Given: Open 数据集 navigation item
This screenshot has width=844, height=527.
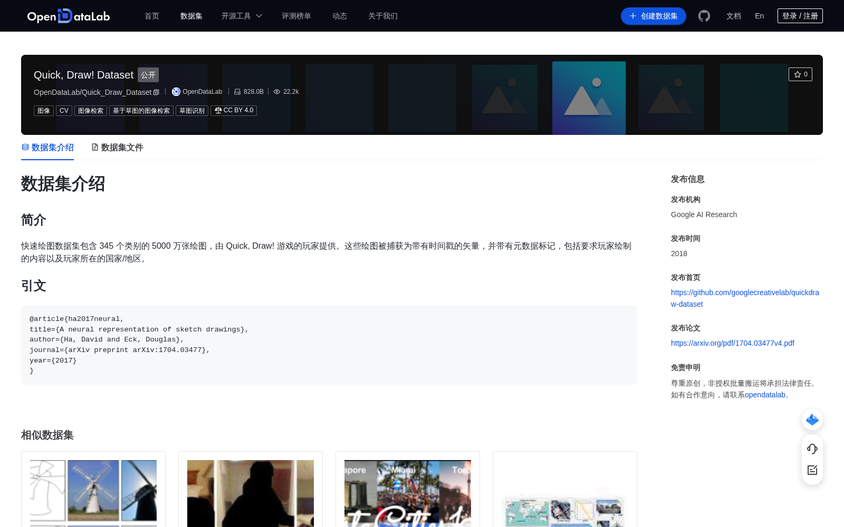Looking at the screenshot, I should pos(191,16).
